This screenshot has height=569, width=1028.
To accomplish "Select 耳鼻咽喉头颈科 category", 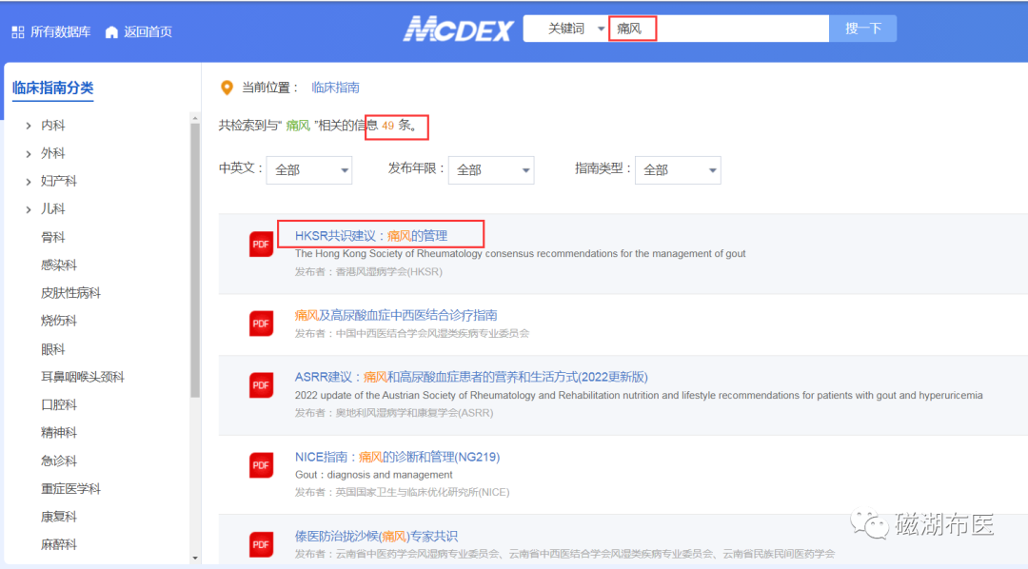I will point(83,377).
